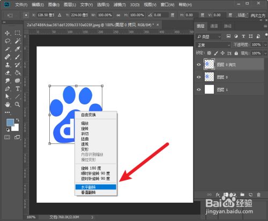Filter layers by type layer icon
This screenshot has width=268, height=221.
[243, 36]
